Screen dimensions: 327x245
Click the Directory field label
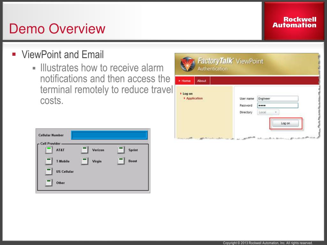pyautogui.click(x=246, y=112)
